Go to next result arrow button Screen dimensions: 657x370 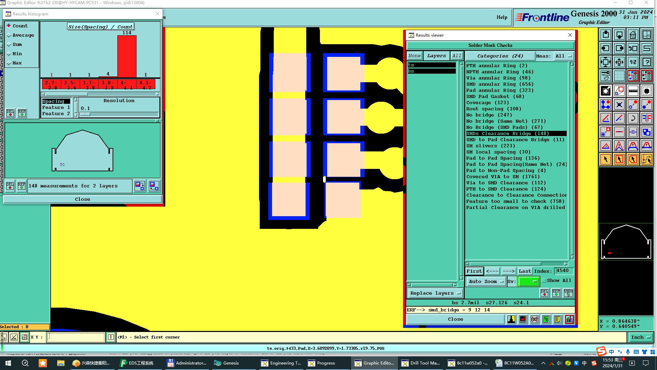point(508,271)
